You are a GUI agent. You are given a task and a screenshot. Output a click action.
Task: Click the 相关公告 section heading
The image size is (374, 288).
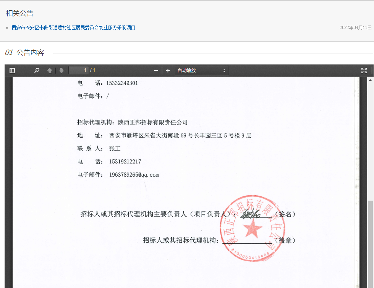point(20,13)
